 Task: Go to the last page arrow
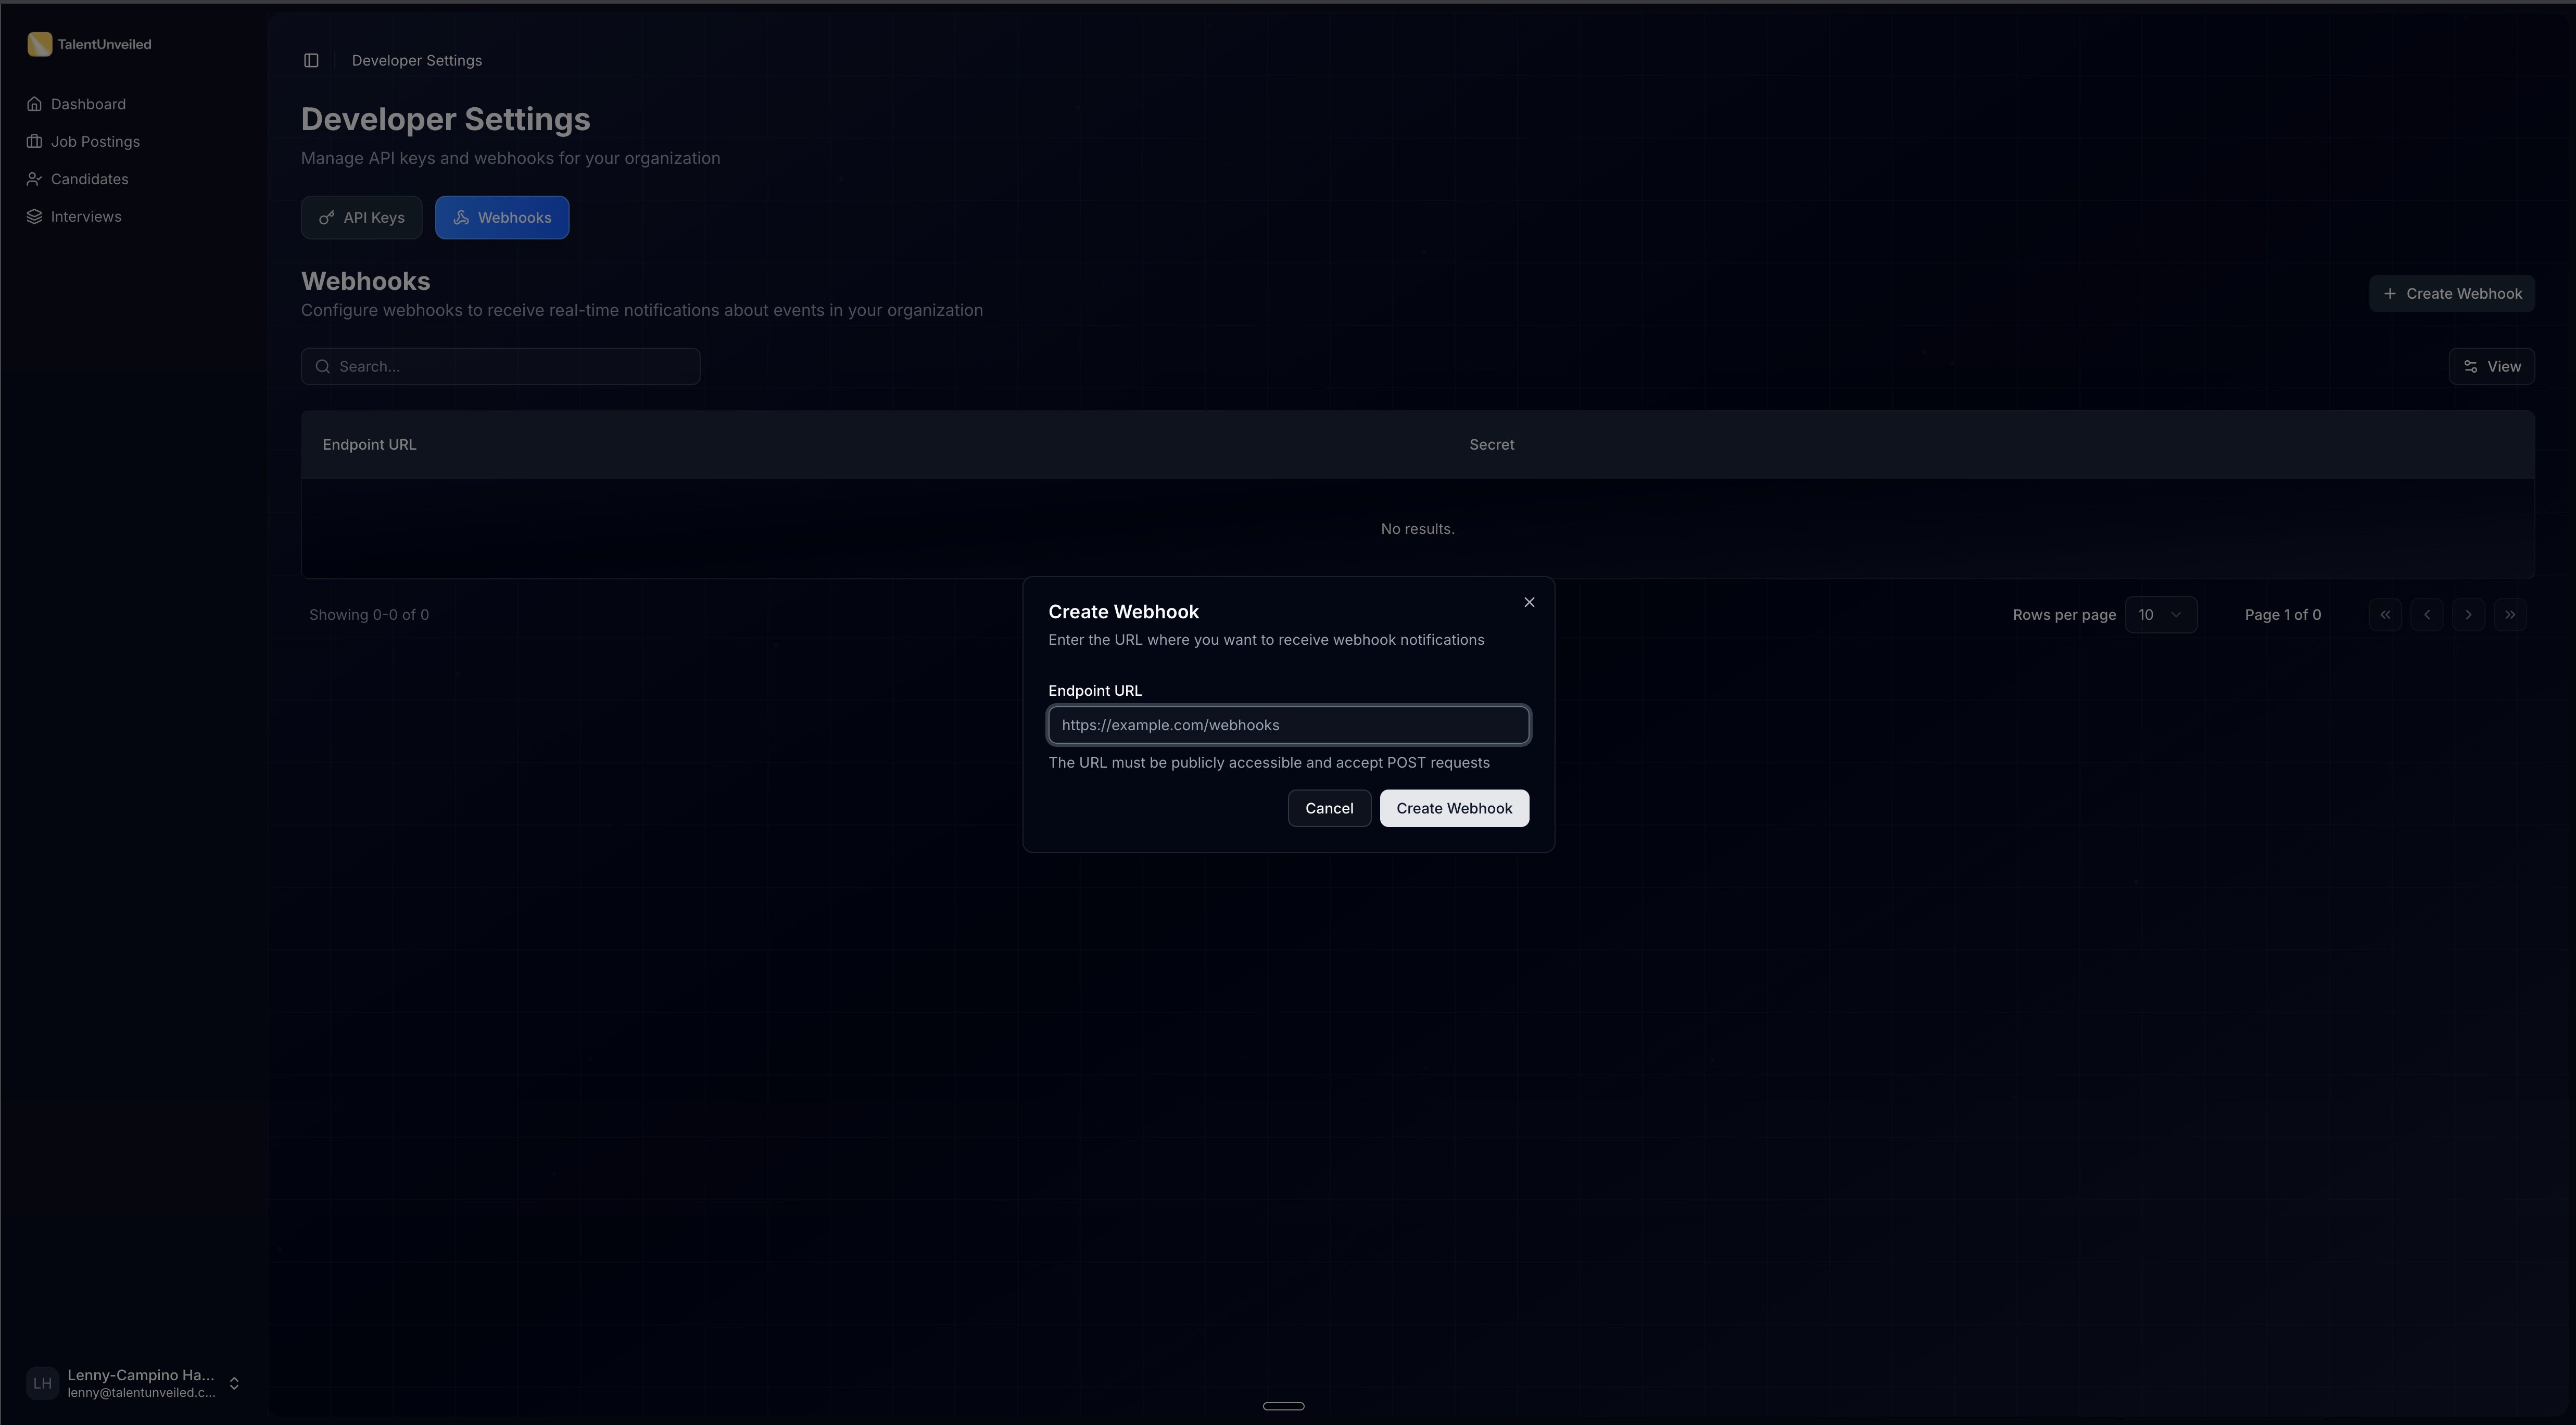2510,615
